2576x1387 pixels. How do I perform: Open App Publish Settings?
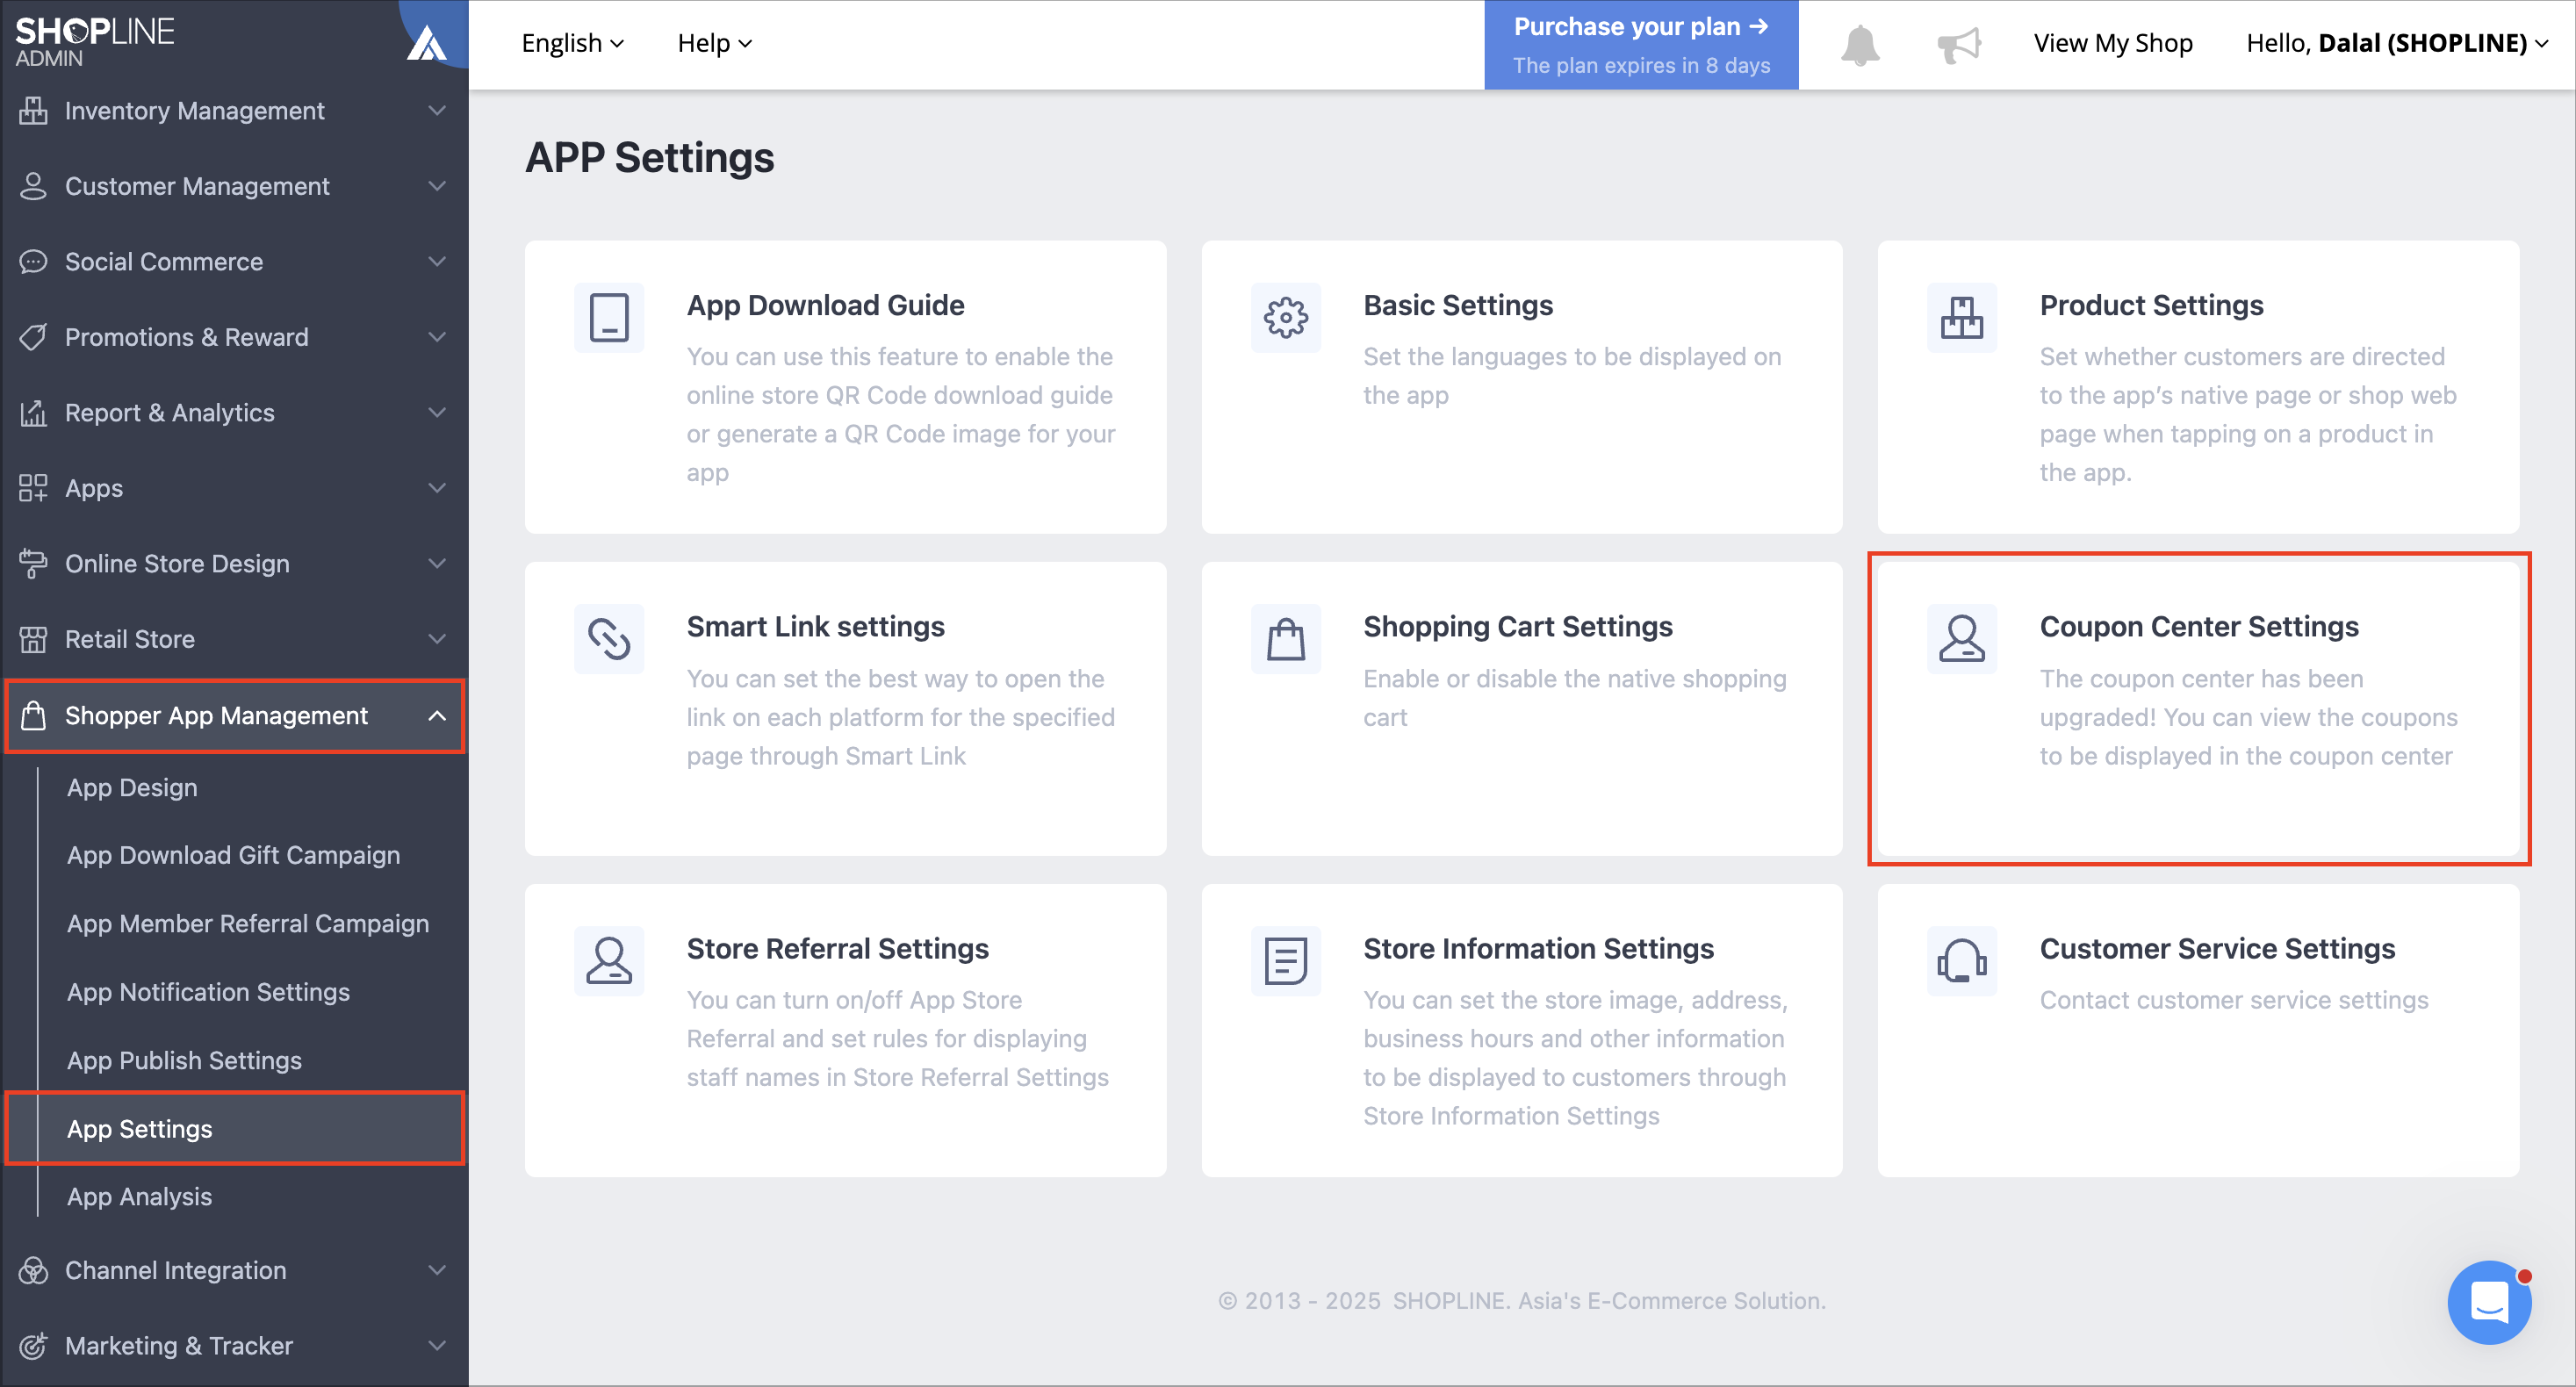click(x=184, y=1061)
